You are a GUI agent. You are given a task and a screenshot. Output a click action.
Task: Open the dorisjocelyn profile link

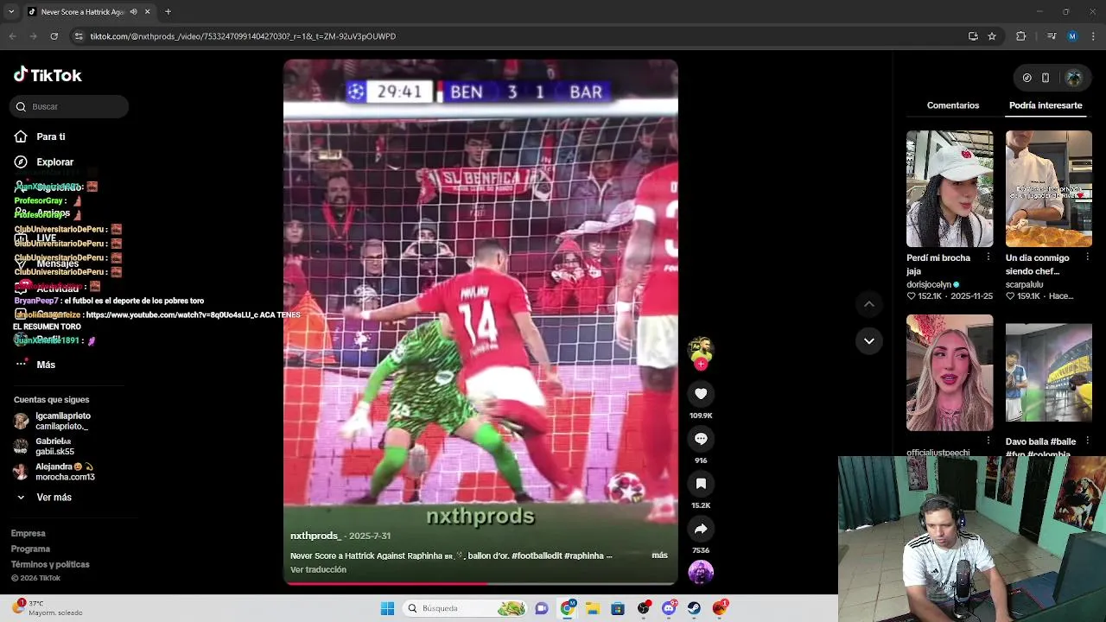929,284
